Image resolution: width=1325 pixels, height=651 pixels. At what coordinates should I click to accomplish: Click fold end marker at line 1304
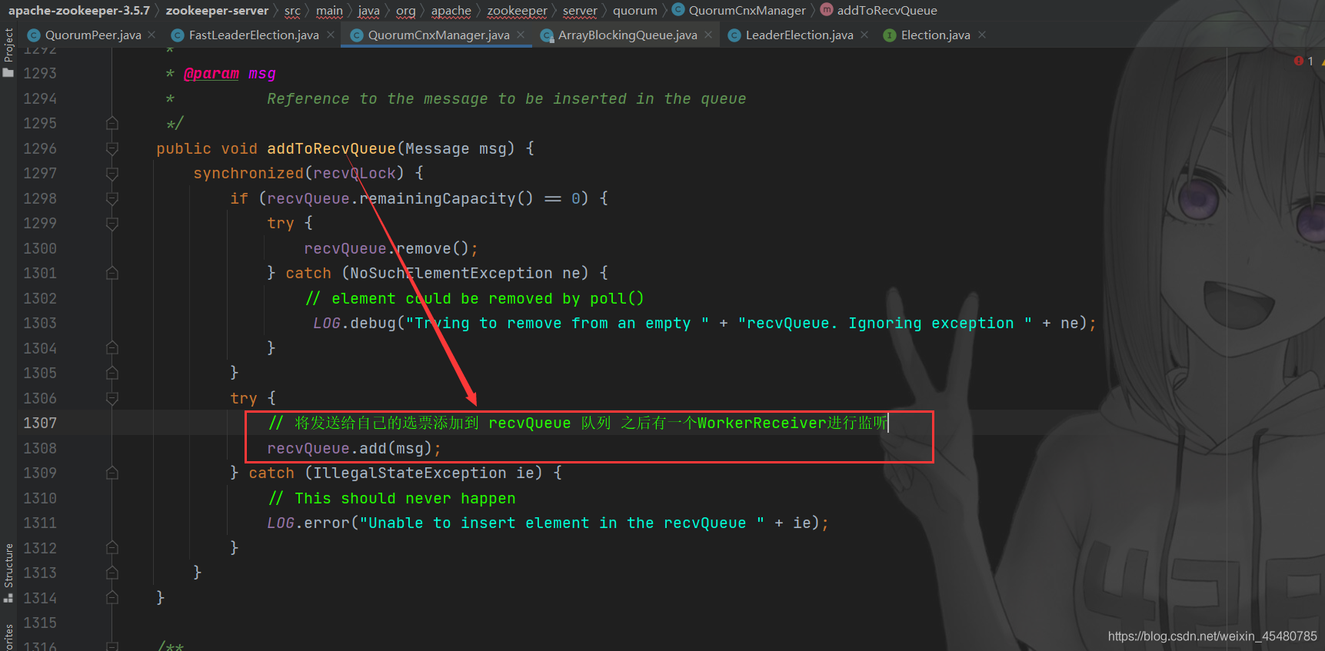click(112, 348)
